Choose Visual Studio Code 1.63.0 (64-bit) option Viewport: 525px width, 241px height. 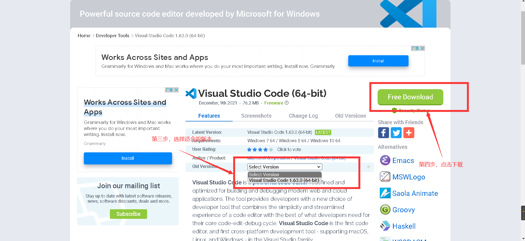[x=284, y=180]
